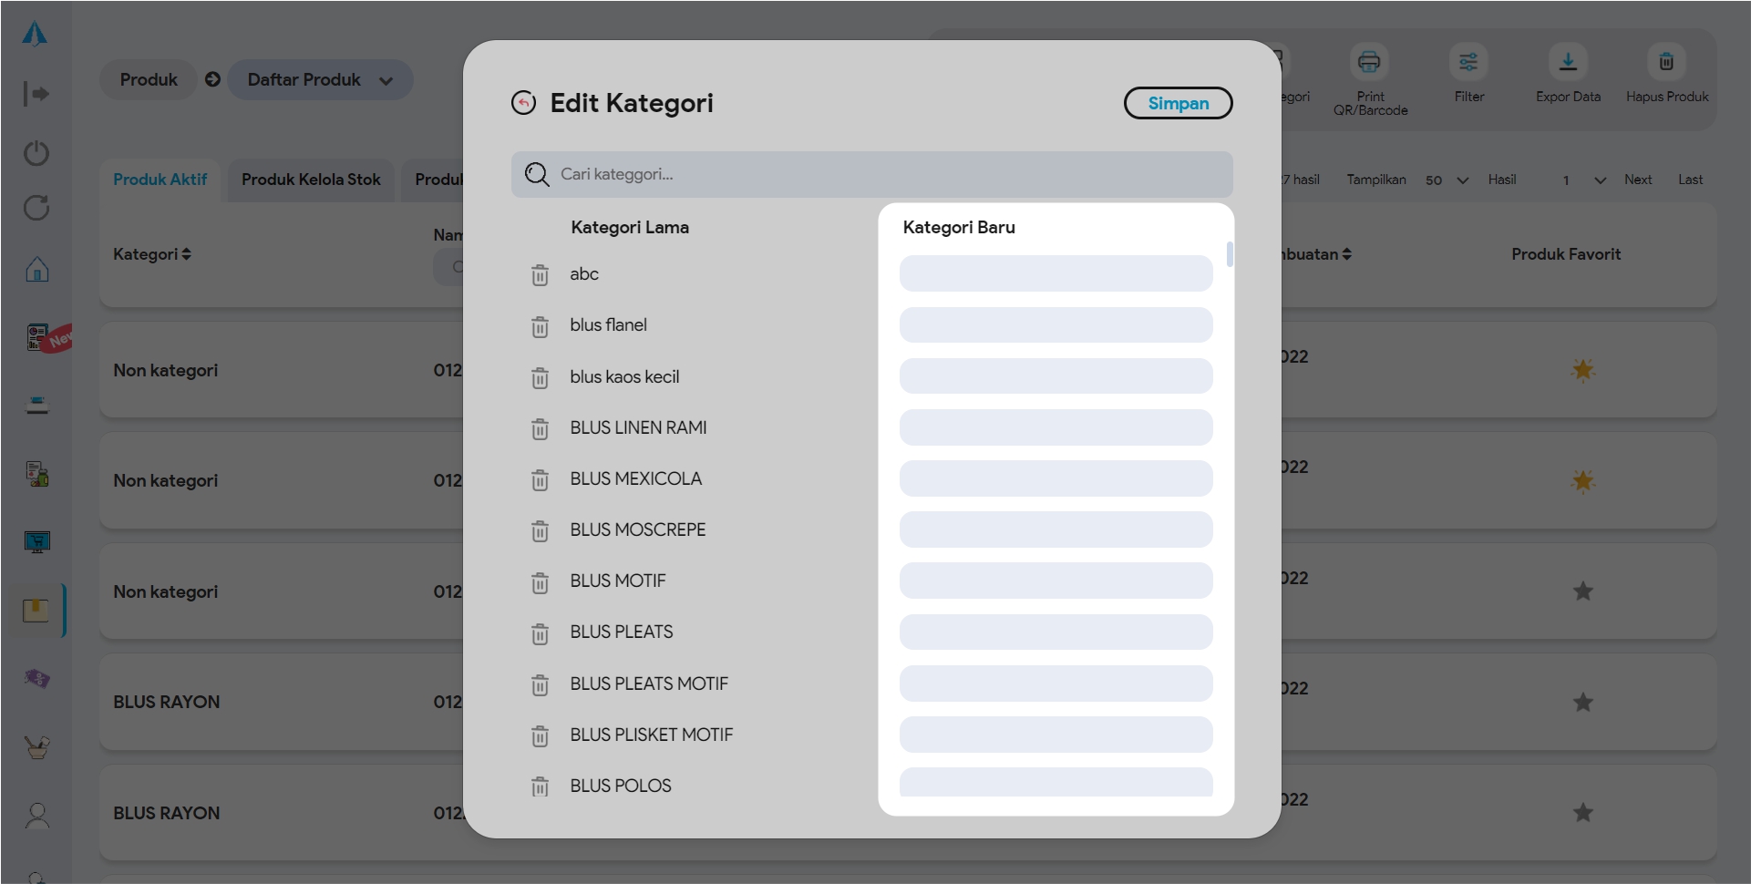Open the Tampilkan 50 rows dropdown
Screen dimensions: 1751x884
pos(1447,180)
